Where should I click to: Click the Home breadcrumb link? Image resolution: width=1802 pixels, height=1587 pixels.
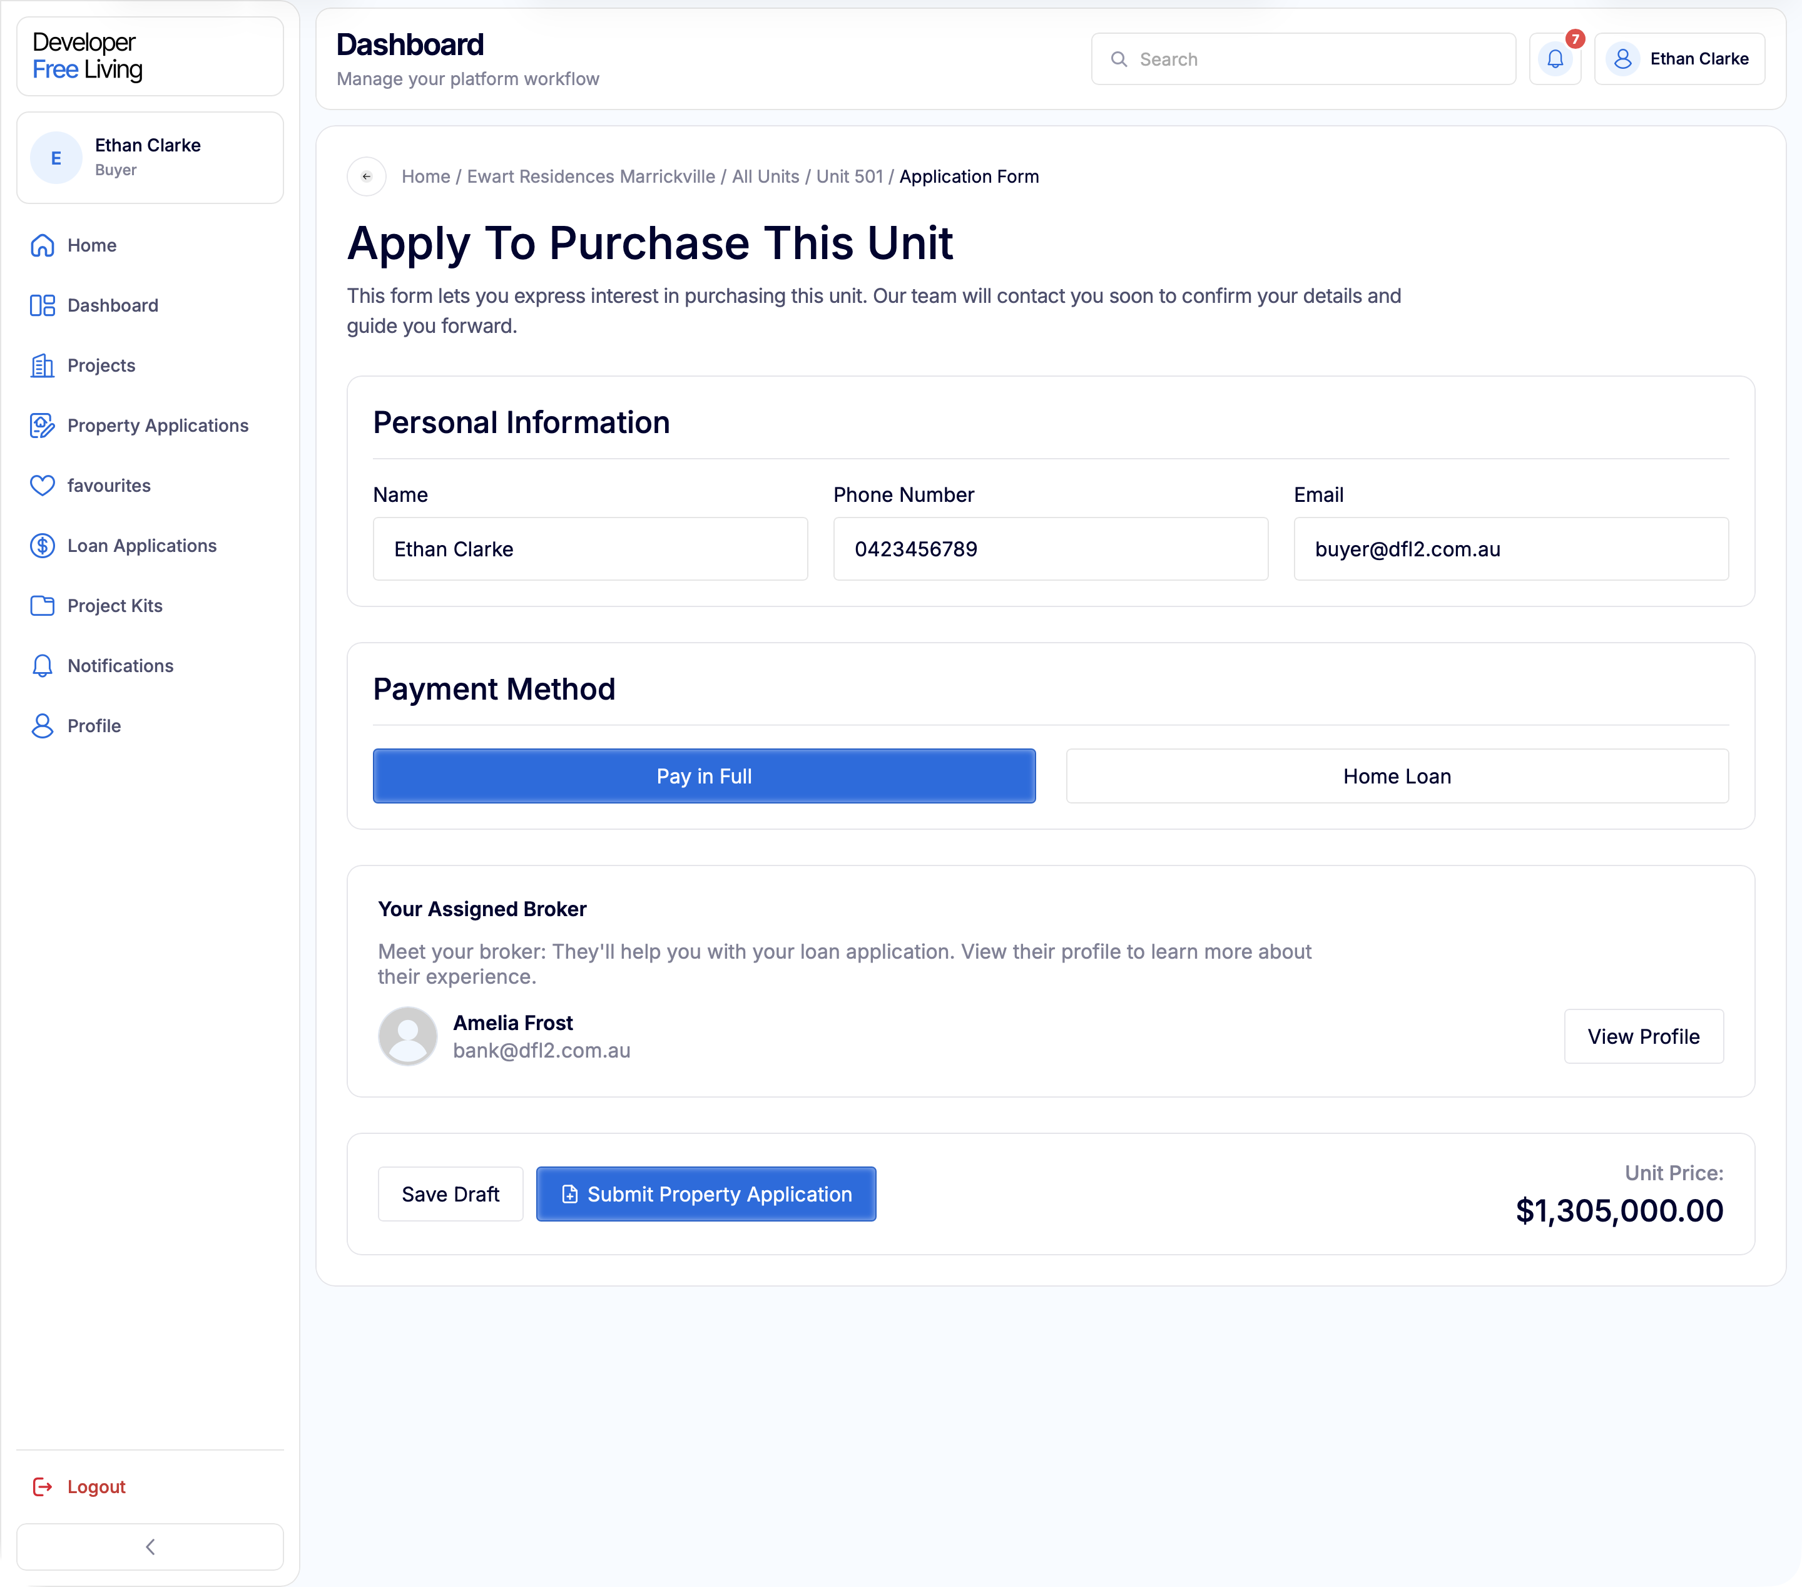pos(426,176)
